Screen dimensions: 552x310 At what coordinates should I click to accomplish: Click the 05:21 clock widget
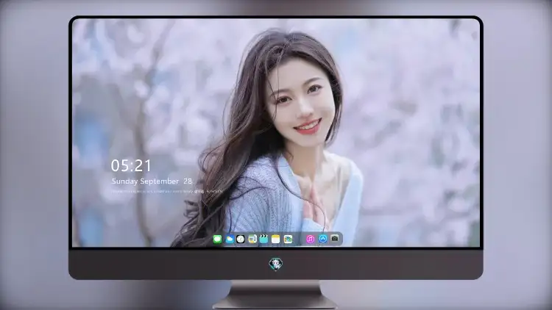pyautogui.click(x=131, y=165)
